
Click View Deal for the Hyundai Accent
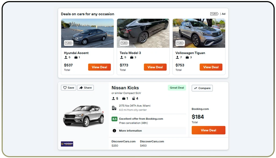(99, 67)
